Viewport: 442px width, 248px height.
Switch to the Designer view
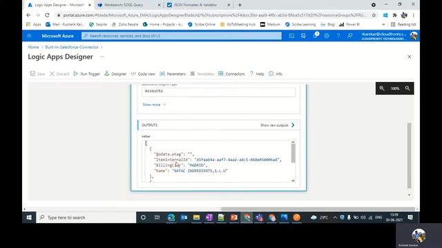pyautogui.click(x=115, y=74)
